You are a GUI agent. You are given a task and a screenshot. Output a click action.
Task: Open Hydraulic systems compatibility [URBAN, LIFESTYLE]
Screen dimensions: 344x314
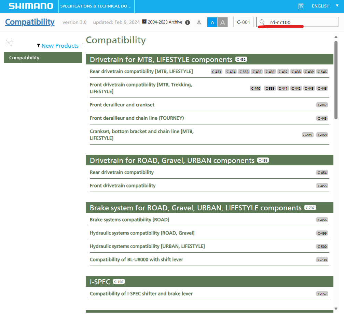(147, 246)
